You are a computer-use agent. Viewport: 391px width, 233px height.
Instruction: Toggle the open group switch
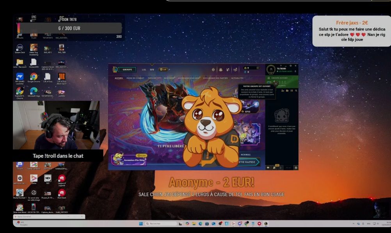pyautogui.click(x=269, y=82)
